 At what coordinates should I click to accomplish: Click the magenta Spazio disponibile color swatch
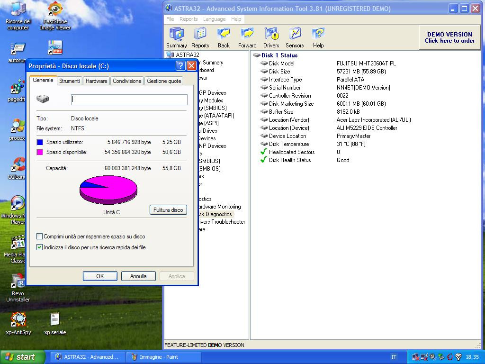(x=40, y=152)
